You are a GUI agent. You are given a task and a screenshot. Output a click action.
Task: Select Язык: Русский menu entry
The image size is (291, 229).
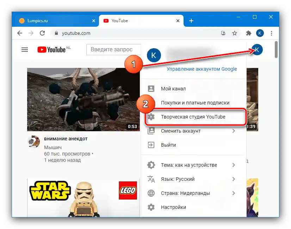tap(194, 179)
